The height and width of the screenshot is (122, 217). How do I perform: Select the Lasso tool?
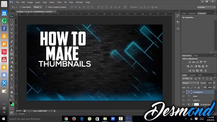(x=12, y=25)
